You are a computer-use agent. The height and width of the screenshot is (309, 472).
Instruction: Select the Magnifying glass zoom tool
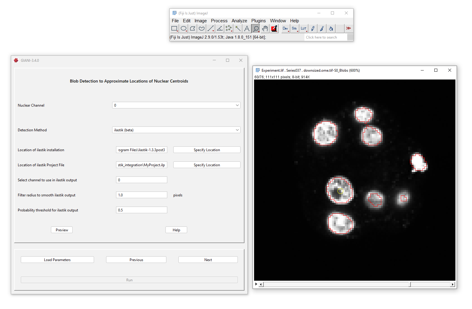(x=256, y=29)
